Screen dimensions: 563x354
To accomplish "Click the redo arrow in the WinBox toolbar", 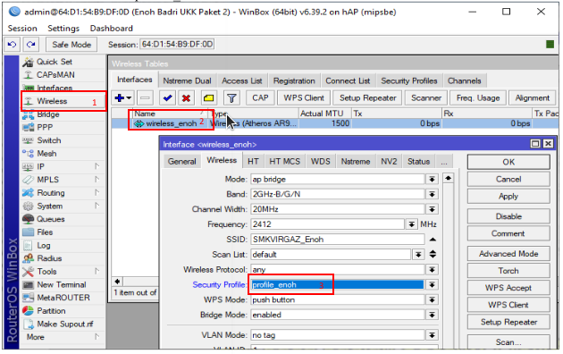I will [x=31, y=45].
